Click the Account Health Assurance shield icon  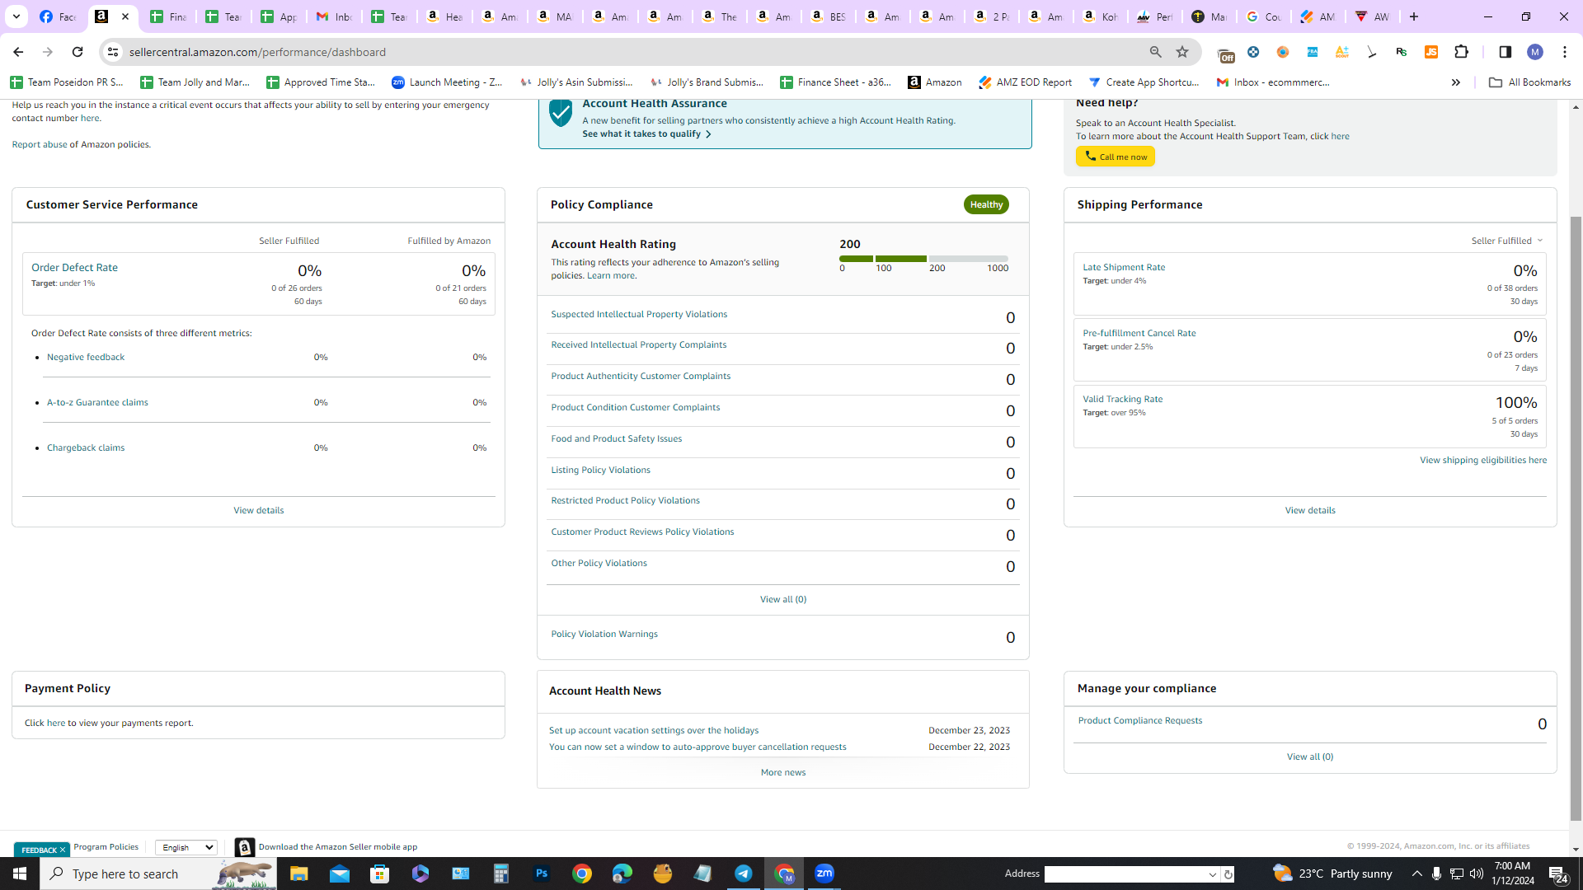561,113
